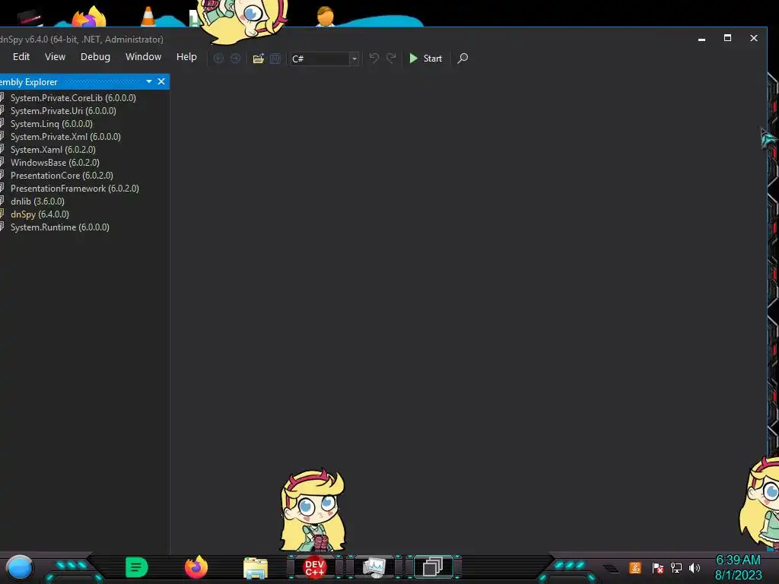Maximize the dnSpy window
This screenshot has width=779, height=584.
click(x=727, y=38)
